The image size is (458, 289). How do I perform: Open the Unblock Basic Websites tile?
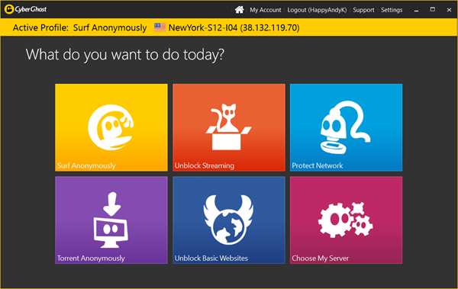click(x=229, y=220)
